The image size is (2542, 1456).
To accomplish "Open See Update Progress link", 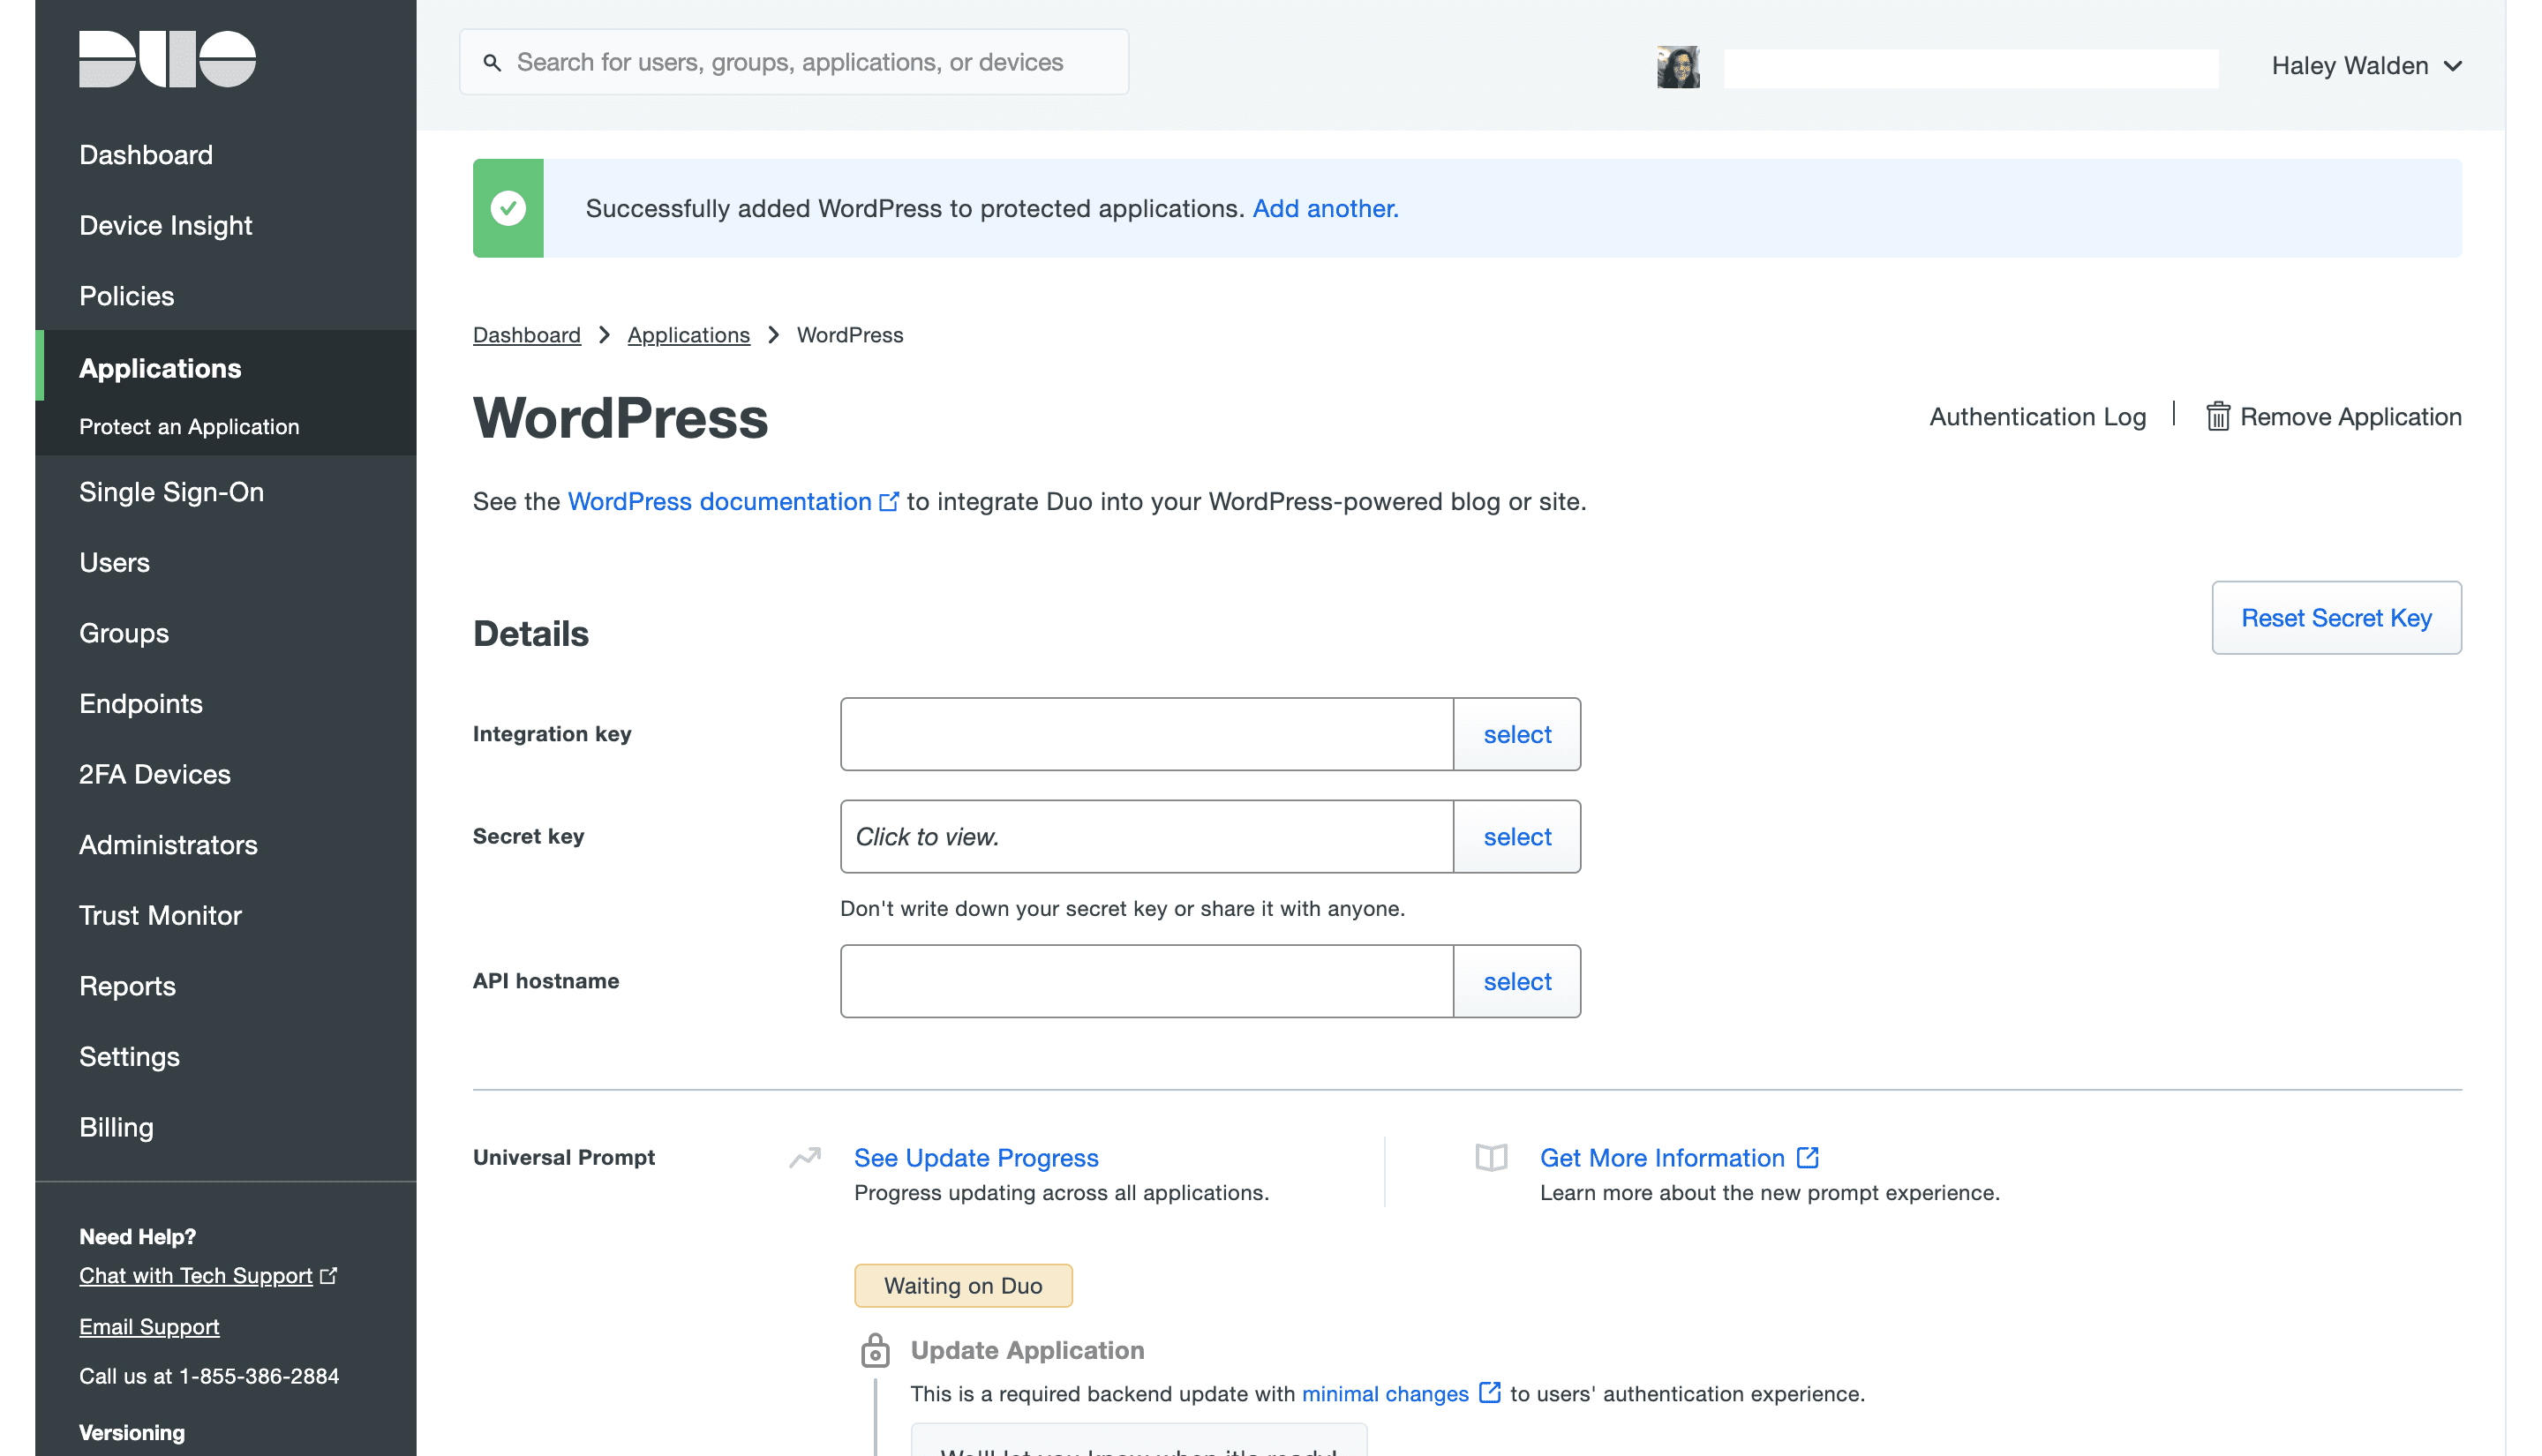I will (975, 1157).
